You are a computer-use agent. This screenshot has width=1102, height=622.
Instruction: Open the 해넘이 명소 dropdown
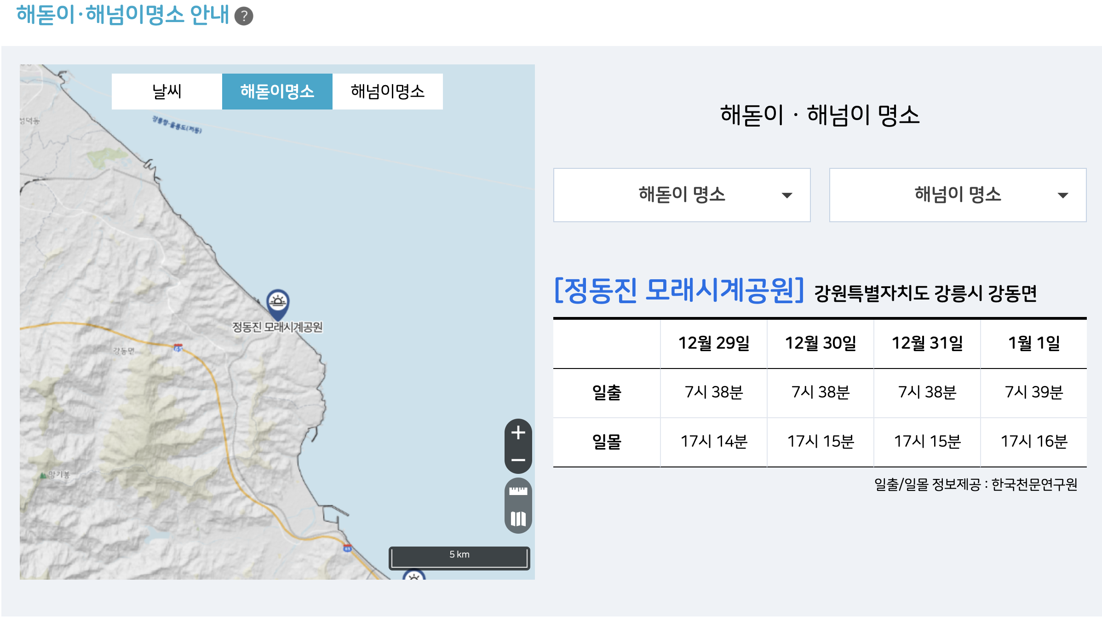[957, 195]
